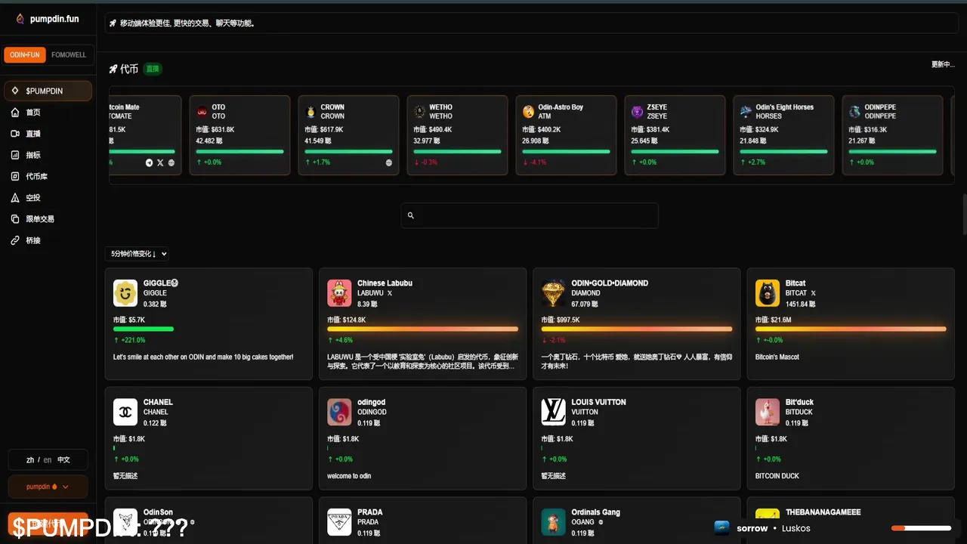Click the BITCOIN DUCK description text
967x544 pixels.
click(777, 476)
